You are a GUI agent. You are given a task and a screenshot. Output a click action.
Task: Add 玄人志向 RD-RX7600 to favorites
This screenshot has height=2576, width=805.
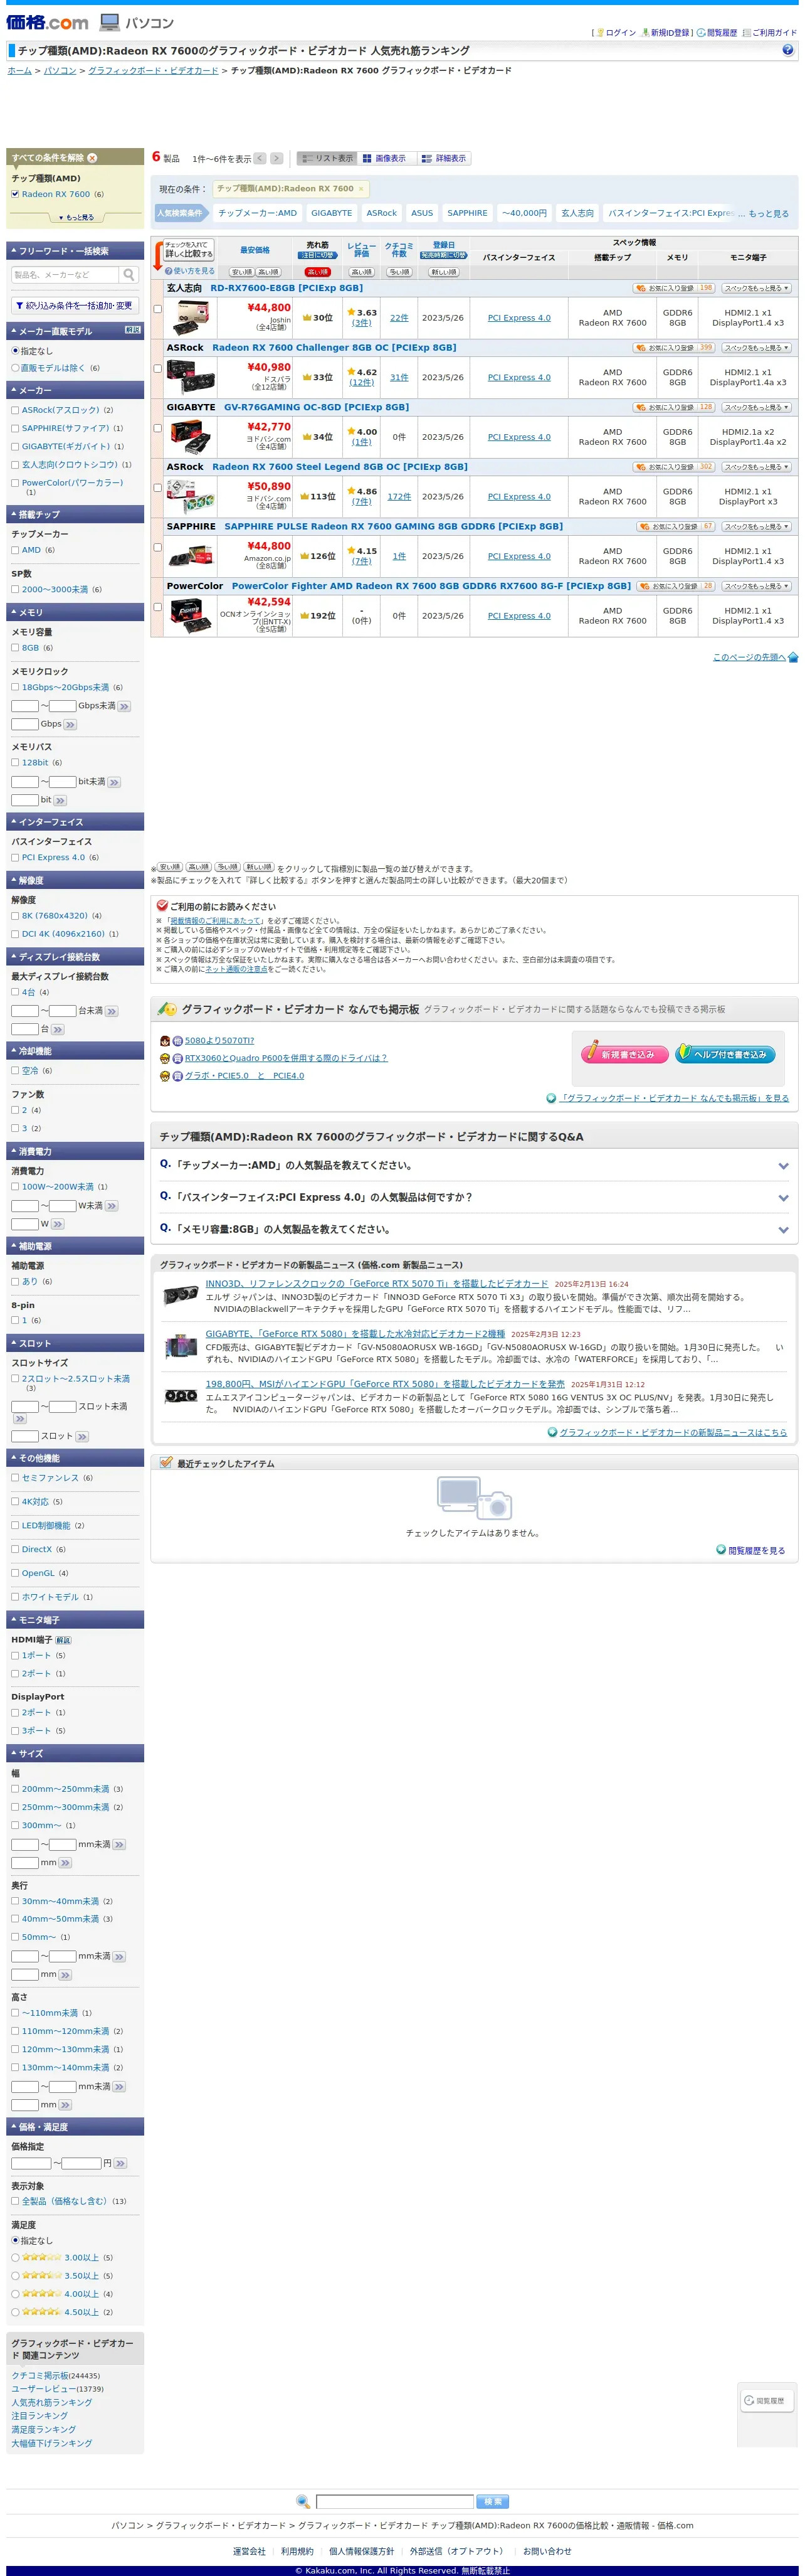[x=673, y=288]
